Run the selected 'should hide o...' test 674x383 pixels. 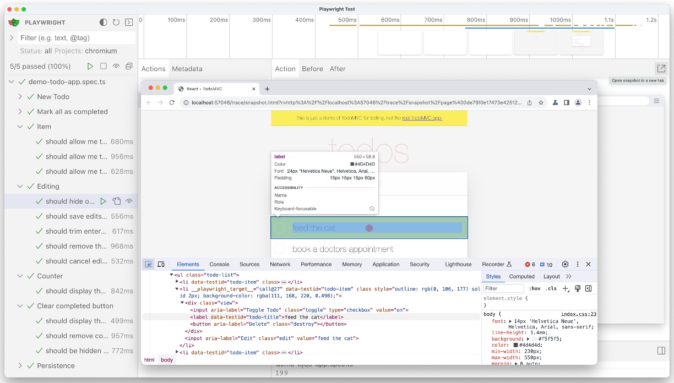(104, 201)
